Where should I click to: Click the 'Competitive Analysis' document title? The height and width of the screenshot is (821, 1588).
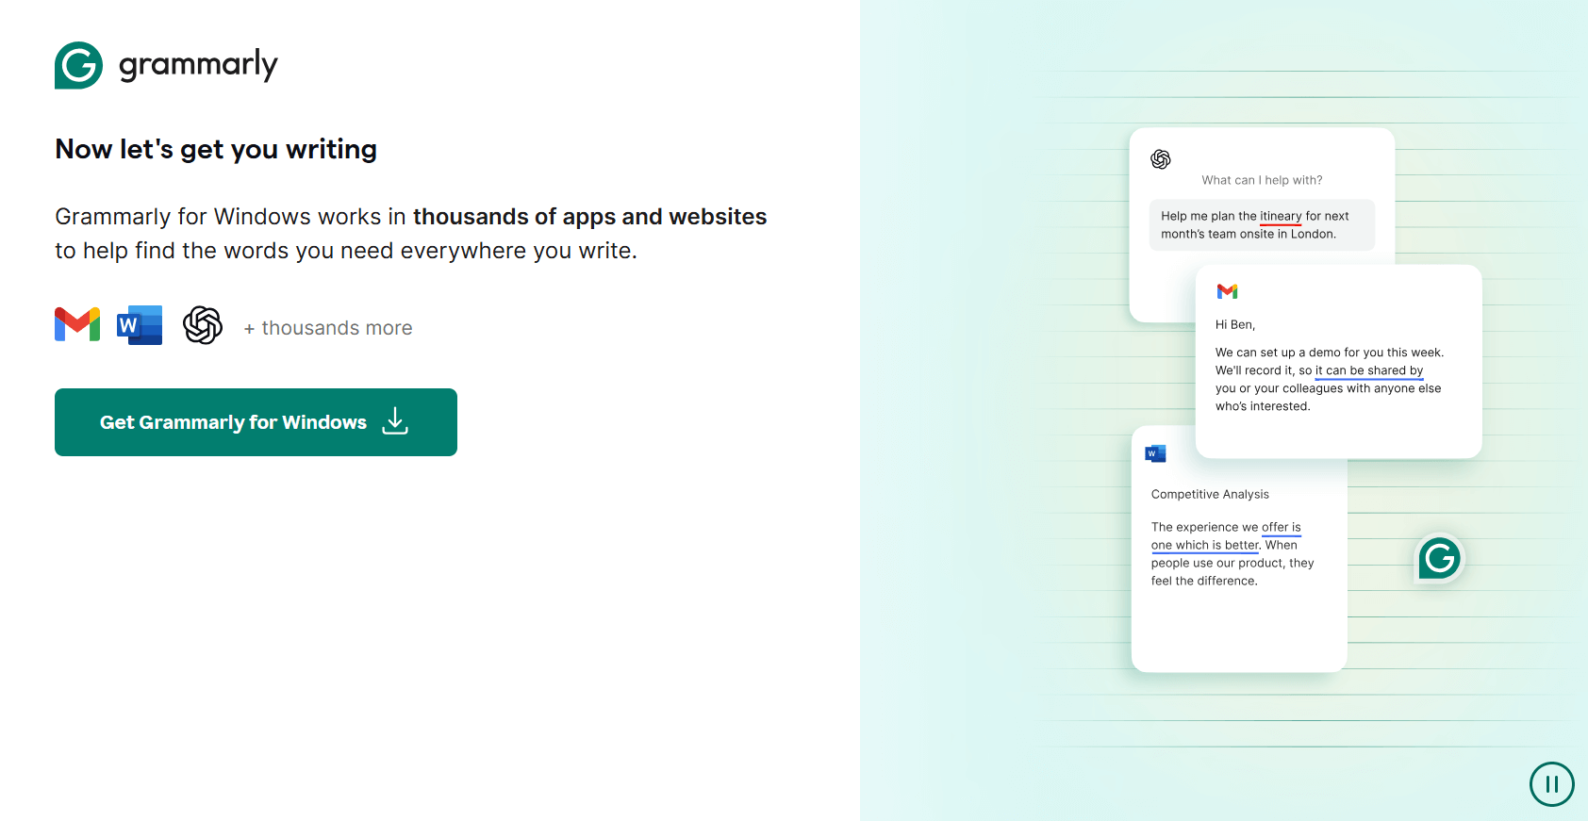(x=1210, y=494)
